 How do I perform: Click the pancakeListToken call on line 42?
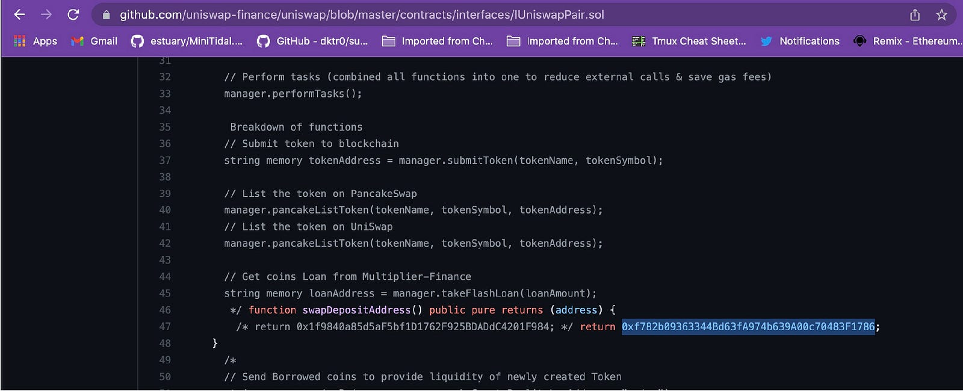[413, 244]
